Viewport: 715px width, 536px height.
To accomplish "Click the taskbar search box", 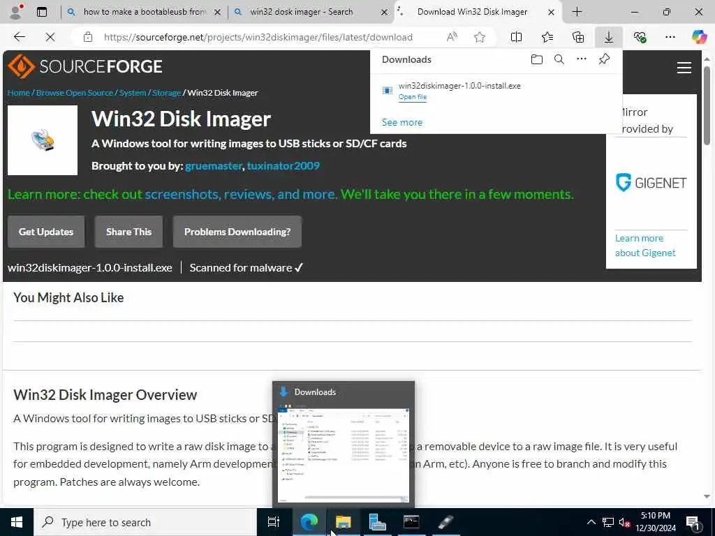I will pyautogui.click(x=145, y=522).
